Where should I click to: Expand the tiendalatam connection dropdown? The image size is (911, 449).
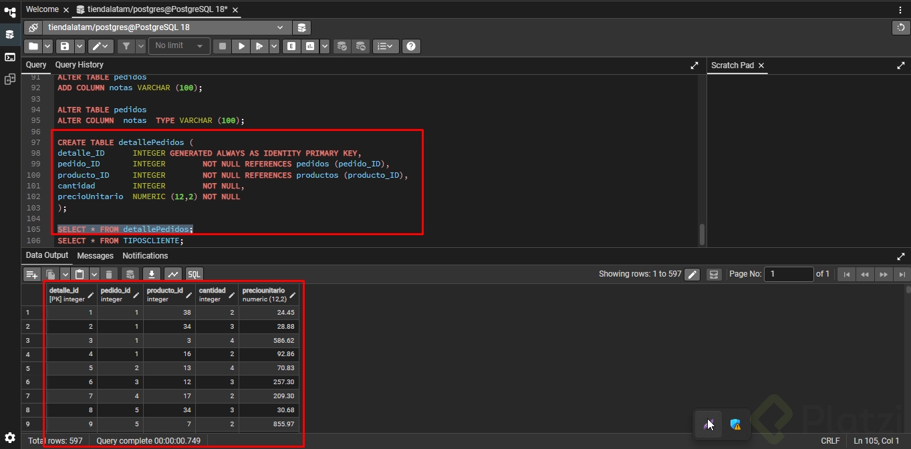point(280,27)
